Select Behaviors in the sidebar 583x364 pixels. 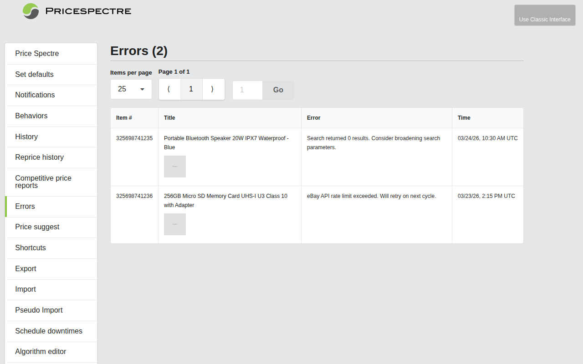pyautogui.click(x=31, y=116)
